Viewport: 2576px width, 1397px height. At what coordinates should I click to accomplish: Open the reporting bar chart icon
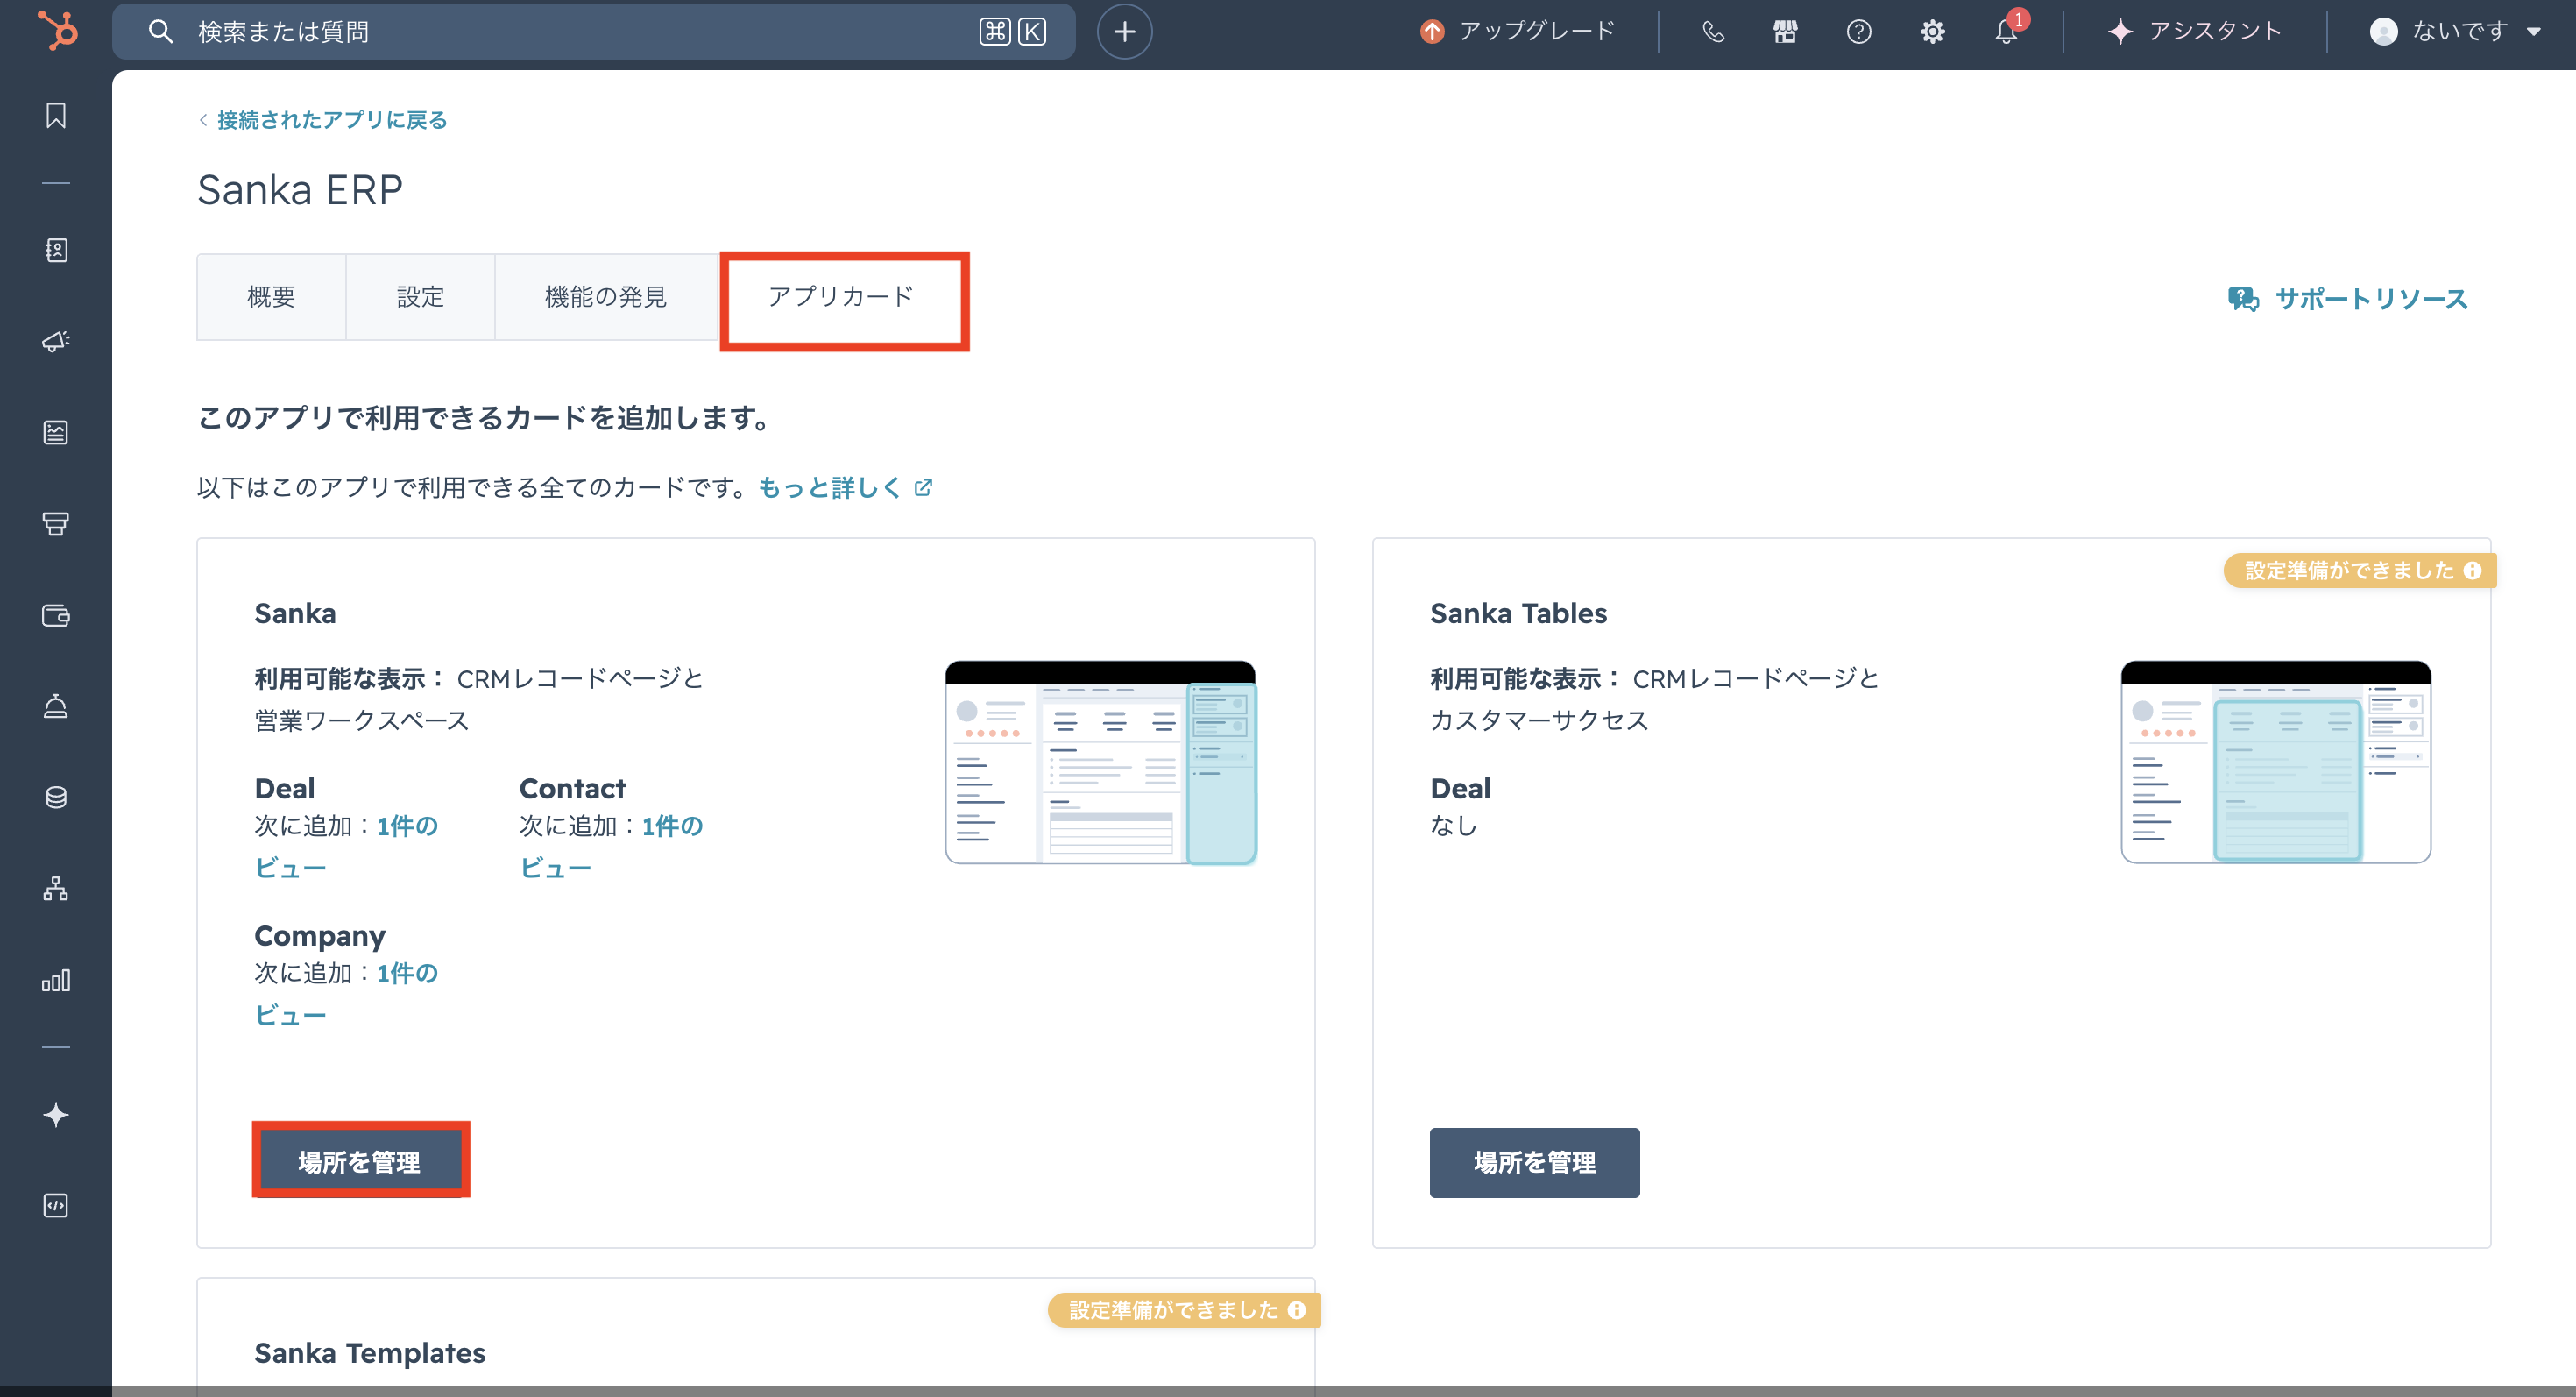tap(56, 980)
